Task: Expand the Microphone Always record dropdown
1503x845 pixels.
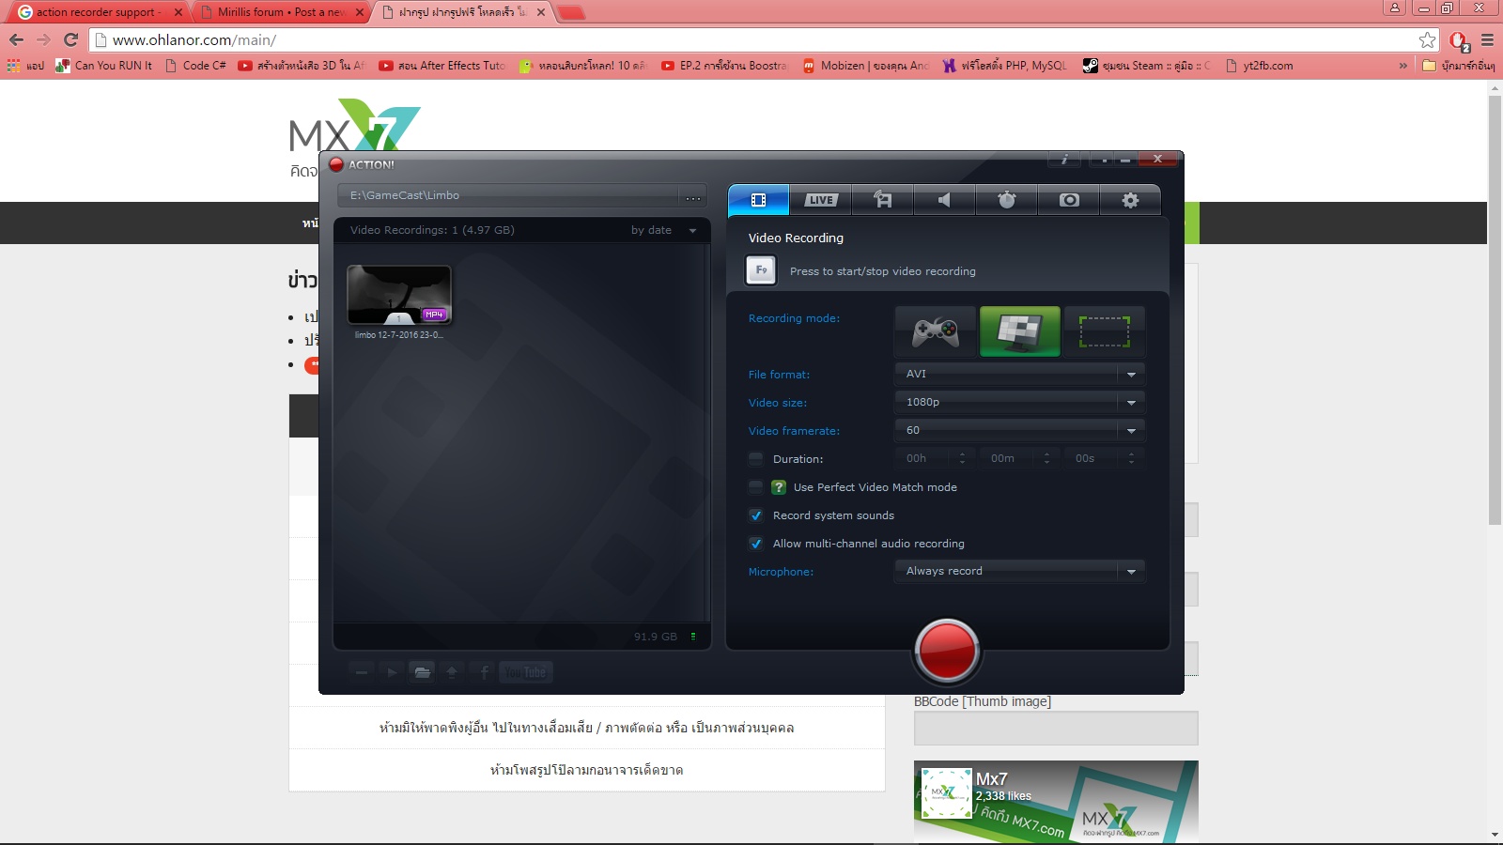Action: click(x=1019, y=571)
